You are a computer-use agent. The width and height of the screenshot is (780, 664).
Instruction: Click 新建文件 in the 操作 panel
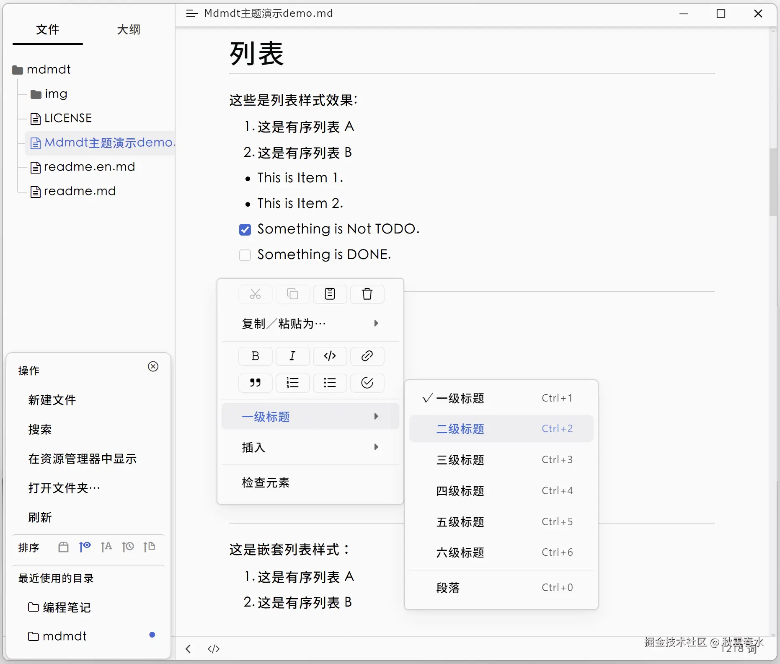pyautogui.click(x=52, y=400)
